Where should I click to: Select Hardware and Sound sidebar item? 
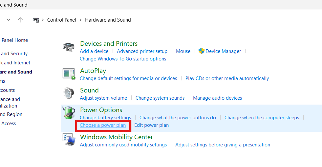(16, 72)
